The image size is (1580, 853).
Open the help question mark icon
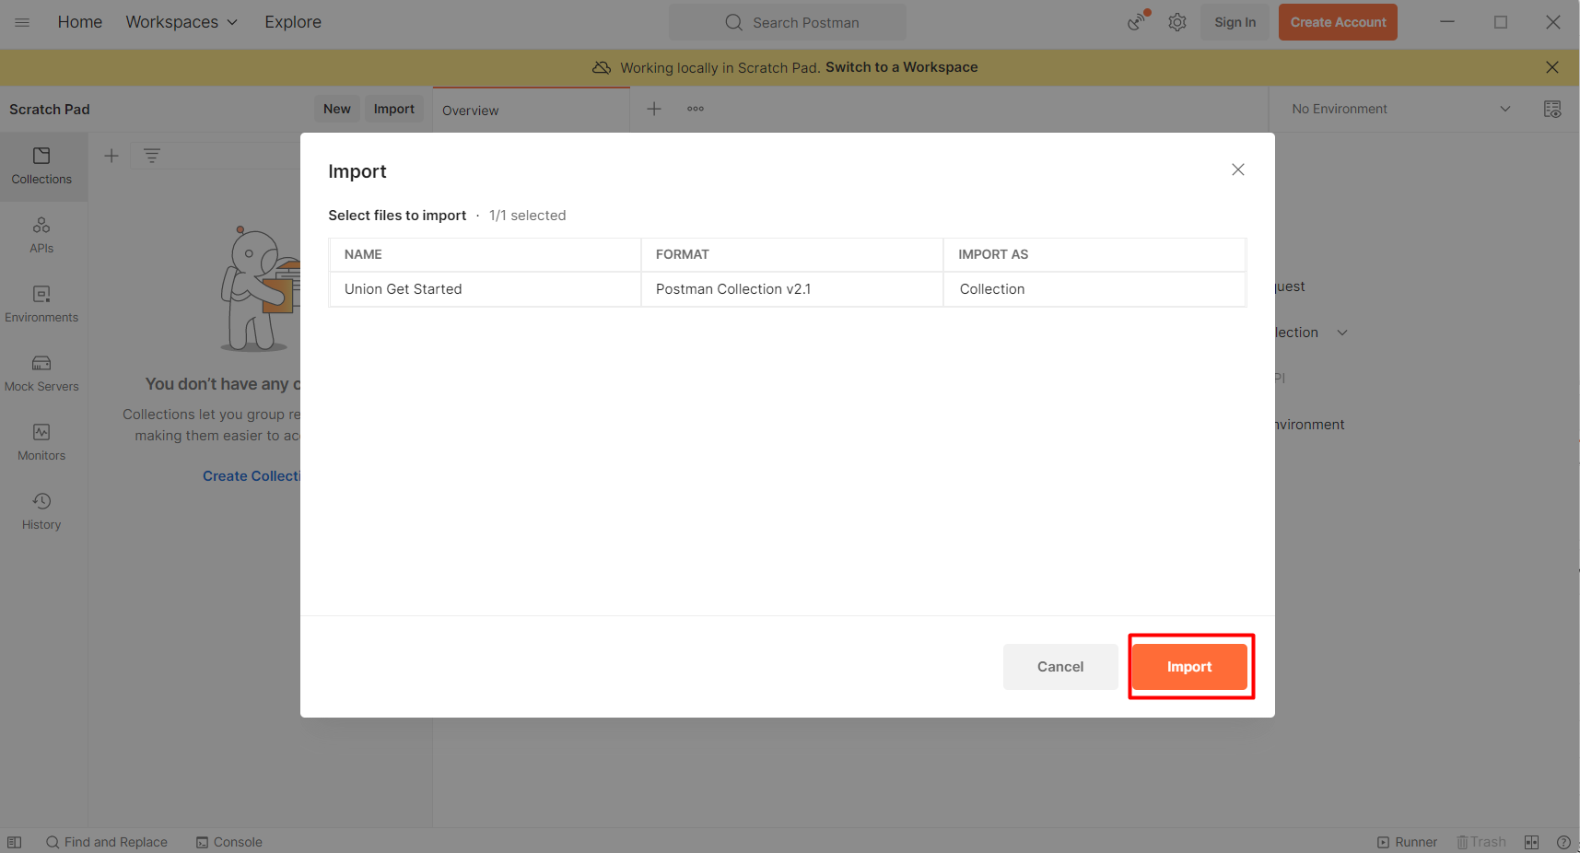(x=1563, y=842)
